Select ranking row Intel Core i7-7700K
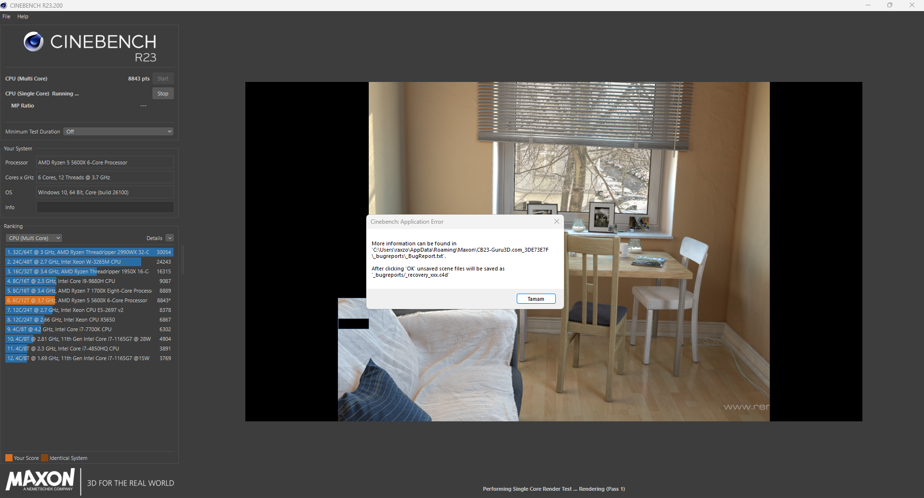 [x=89, y=329]
